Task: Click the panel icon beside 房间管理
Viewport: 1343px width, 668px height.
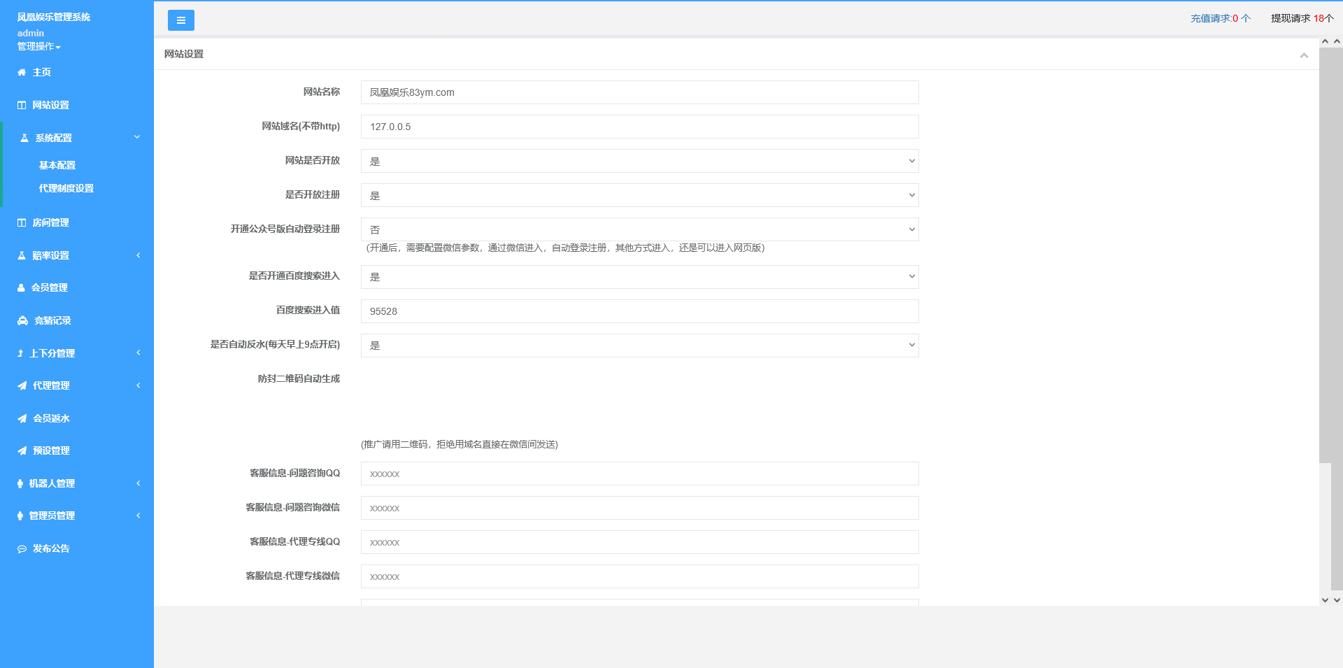Action: (x=22, y=222)
